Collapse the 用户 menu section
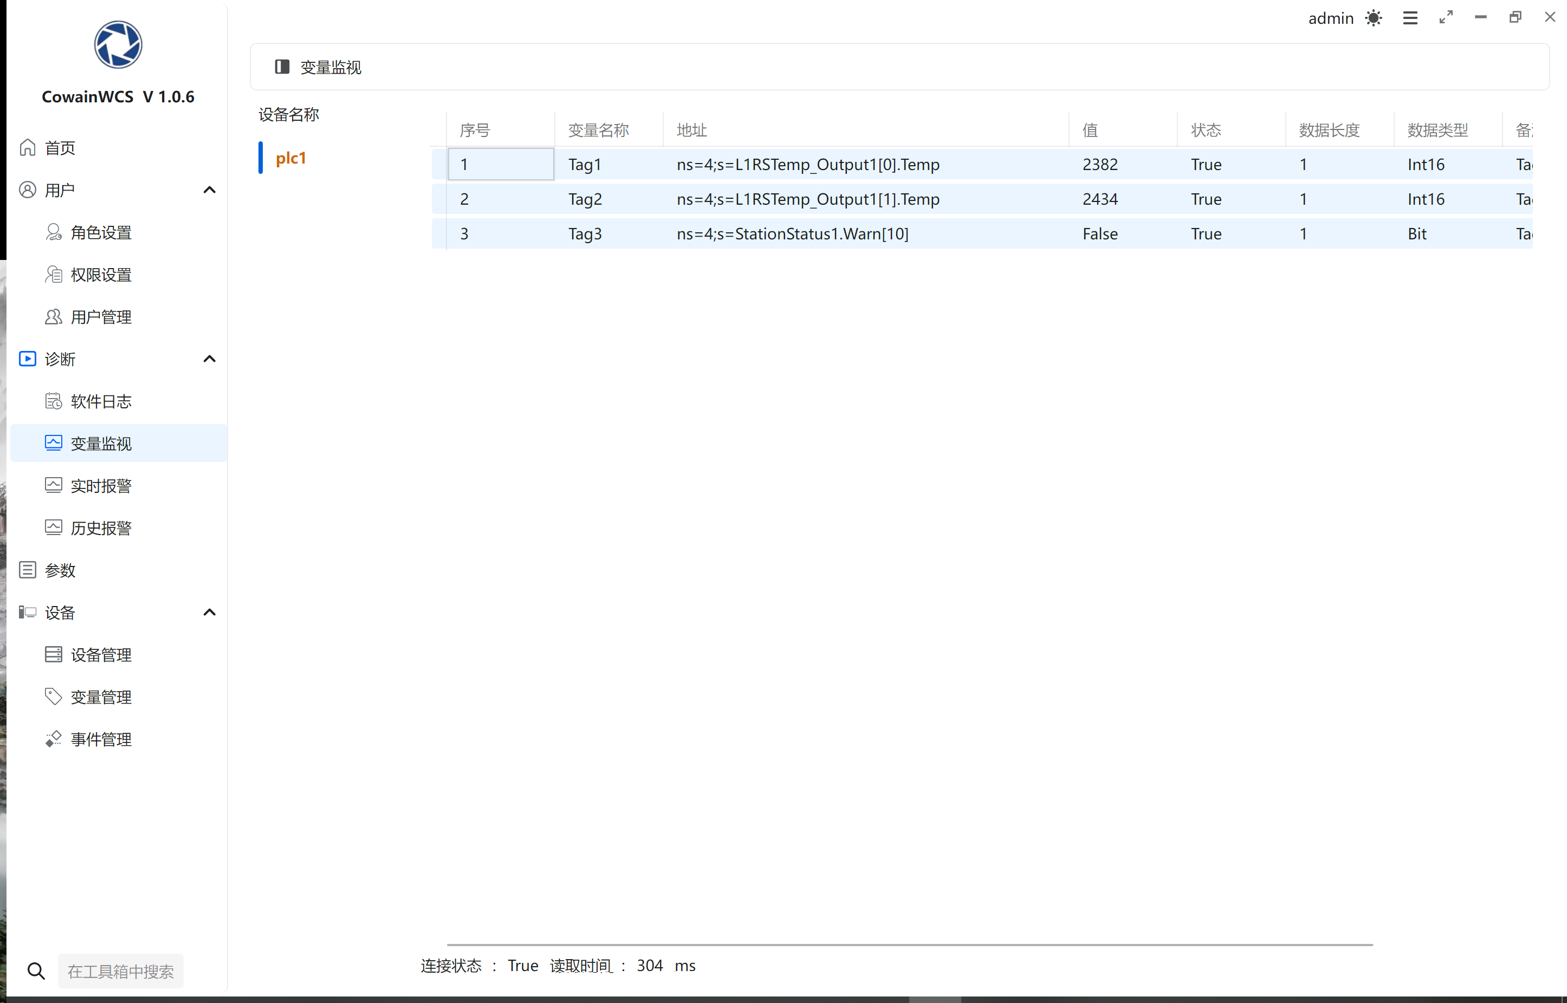Screen dimensions: 1567x1003 tap(209, 190)
